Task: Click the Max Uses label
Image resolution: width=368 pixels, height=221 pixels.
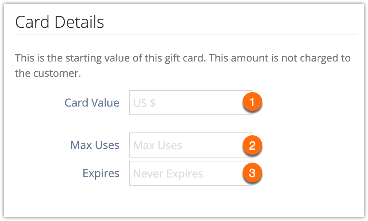Action: point(95,145)
